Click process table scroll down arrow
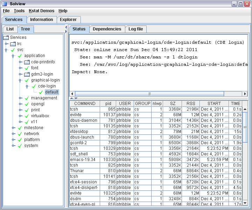252x210 pixels. (x=245, y=203)
